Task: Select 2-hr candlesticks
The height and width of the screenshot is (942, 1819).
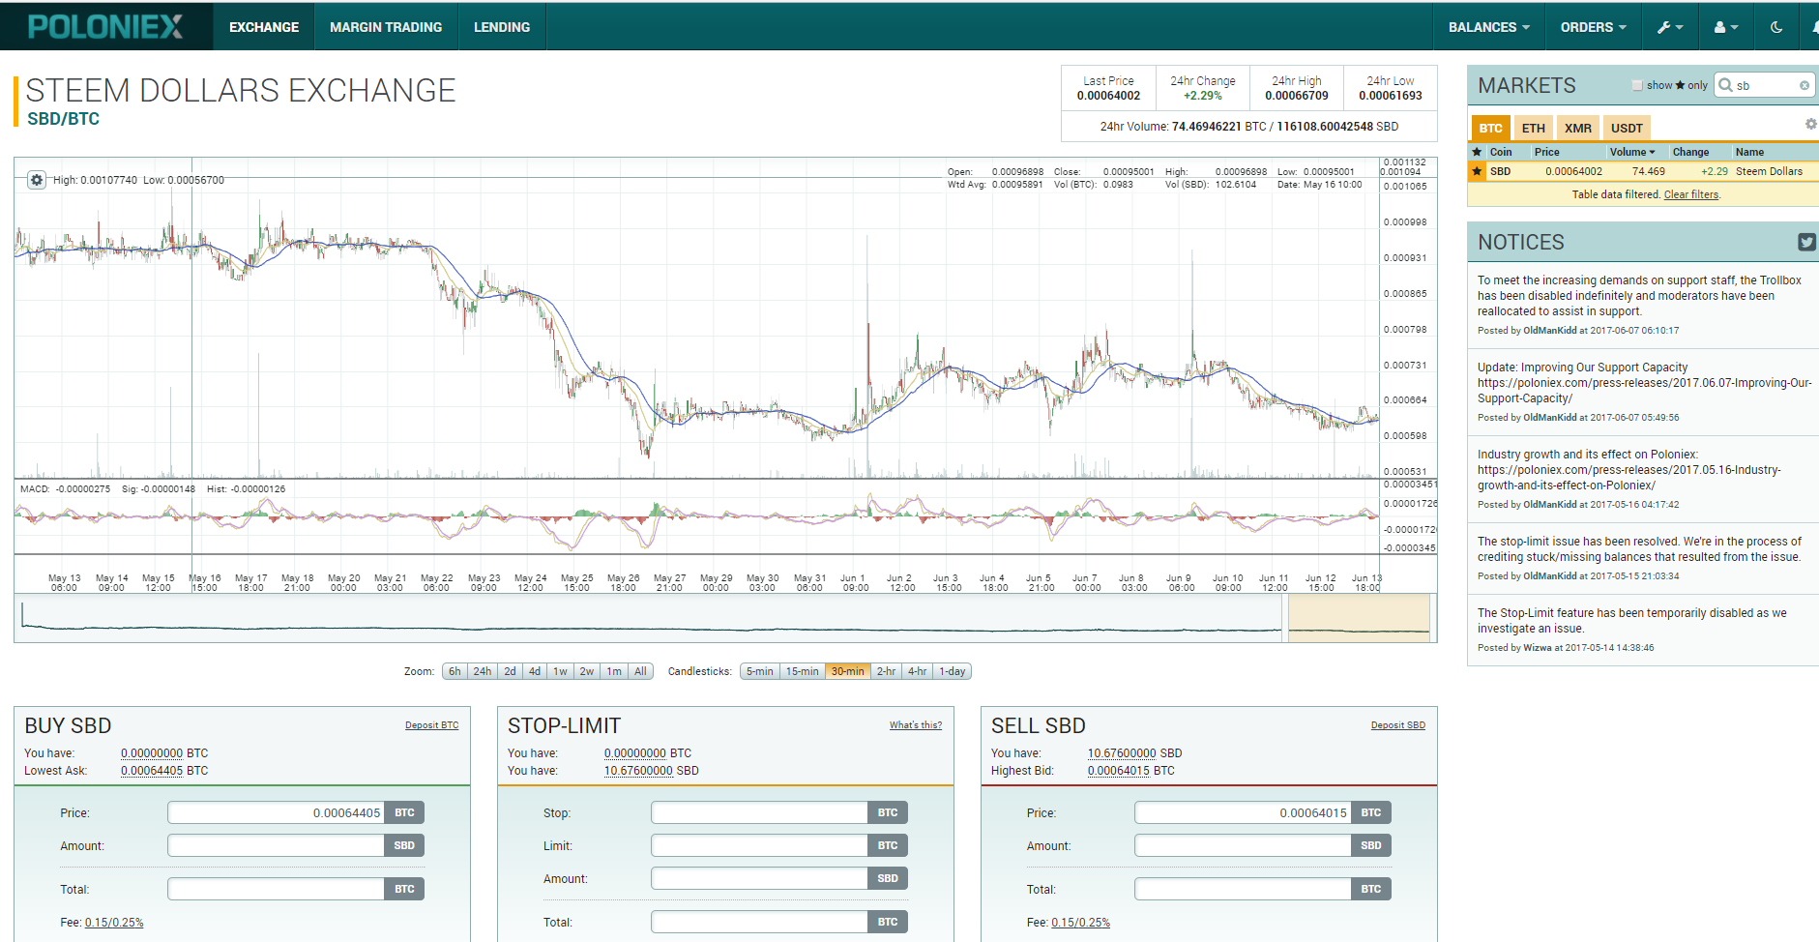Action: [886, 671]
